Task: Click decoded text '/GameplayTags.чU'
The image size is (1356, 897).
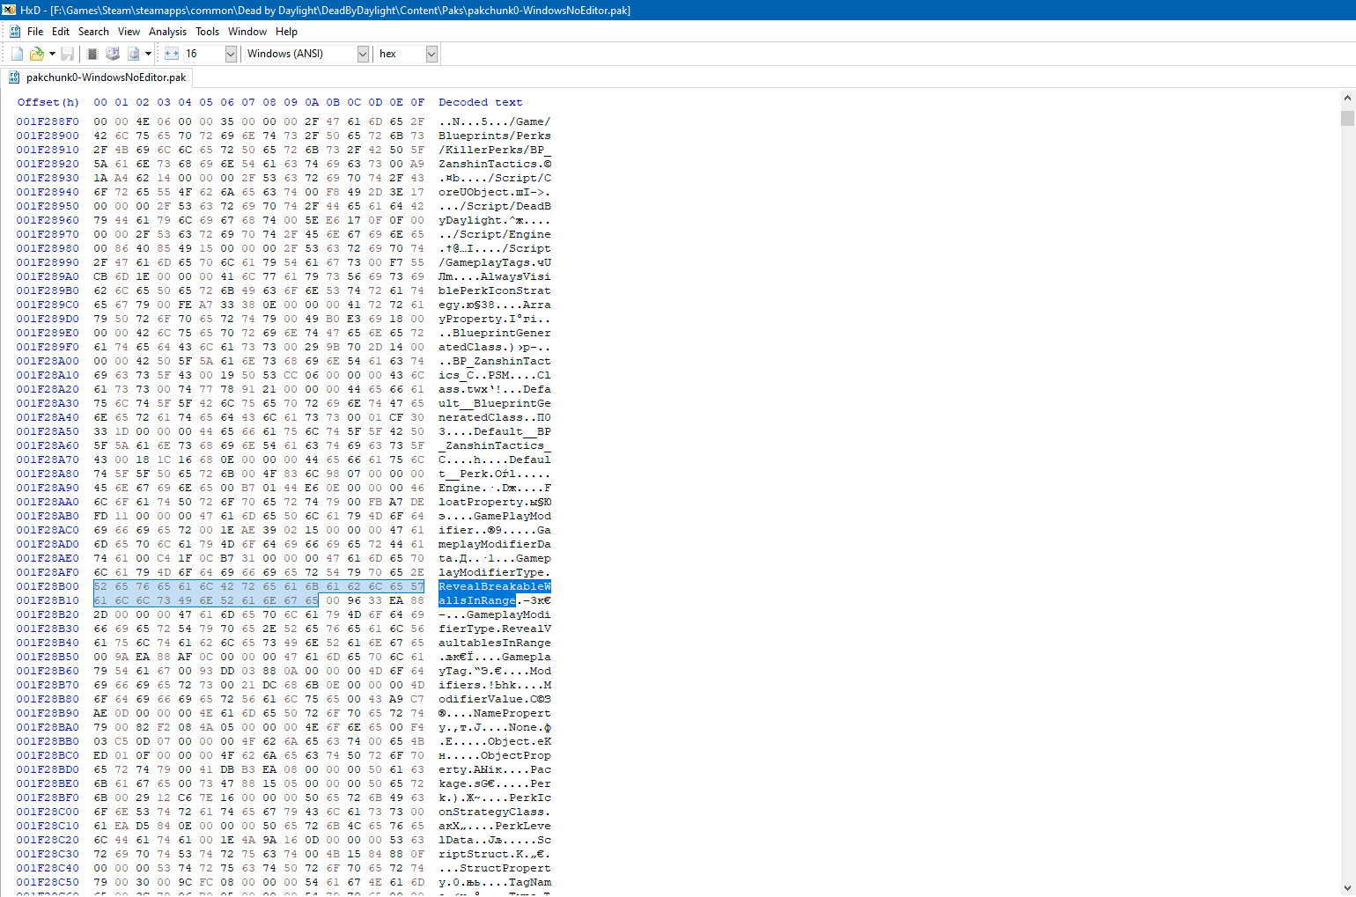Action: click(x=495, y=262)
